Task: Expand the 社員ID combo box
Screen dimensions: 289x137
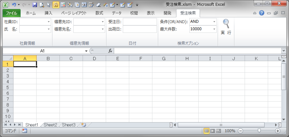Action: 49,22
